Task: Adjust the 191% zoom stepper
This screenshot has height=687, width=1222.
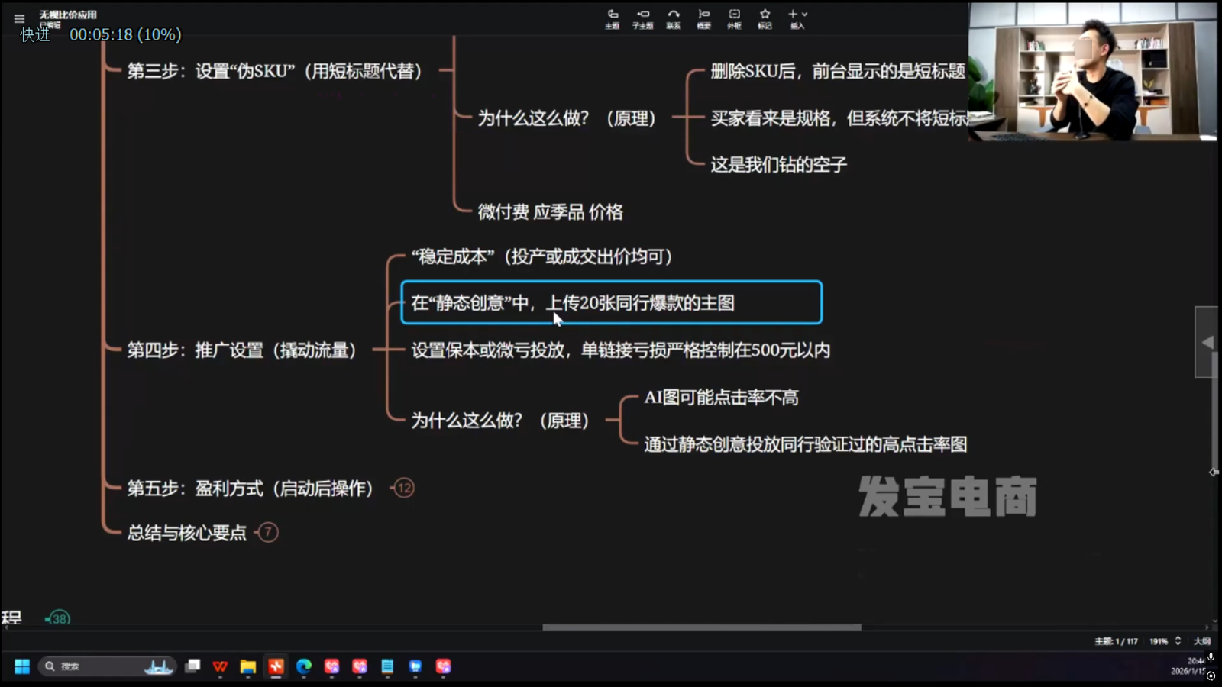Action: 1178,641
